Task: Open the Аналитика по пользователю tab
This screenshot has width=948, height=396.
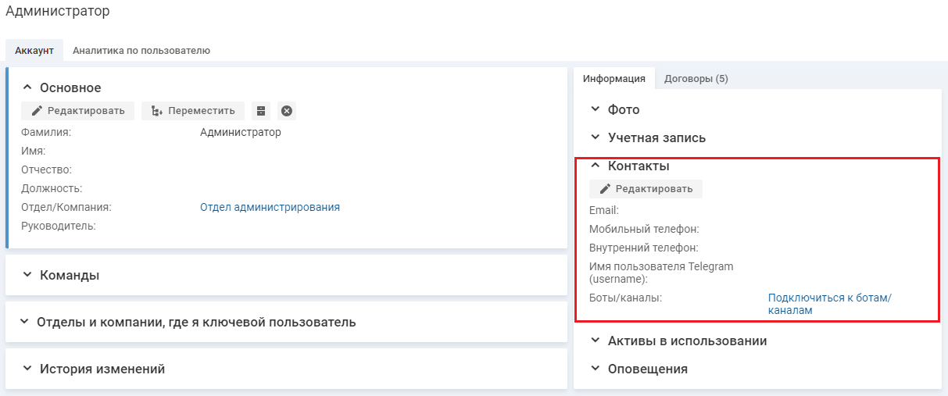Action: (x=141, y=50)
